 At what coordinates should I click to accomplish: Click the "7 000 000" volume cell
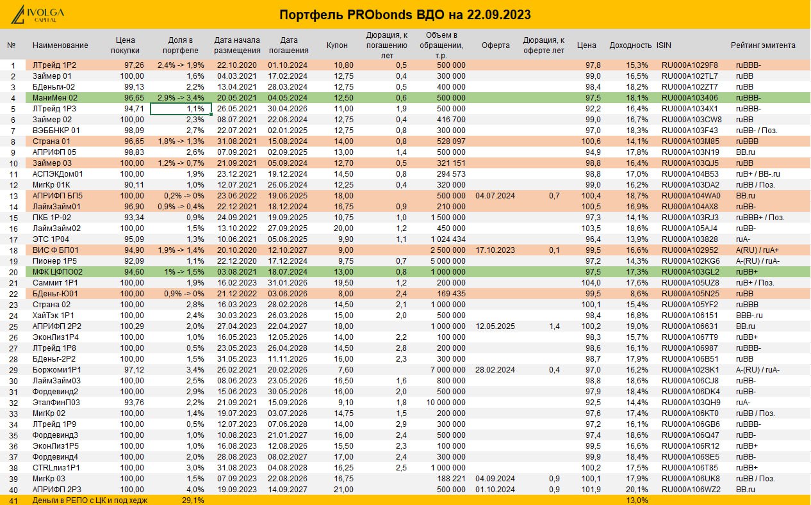tap(446, 370)
